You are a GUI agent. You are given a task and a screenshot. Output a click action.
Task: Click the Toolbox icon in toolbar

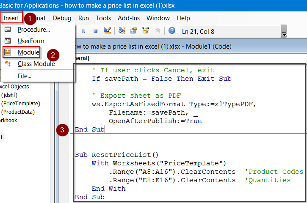(x=158, y=31)
